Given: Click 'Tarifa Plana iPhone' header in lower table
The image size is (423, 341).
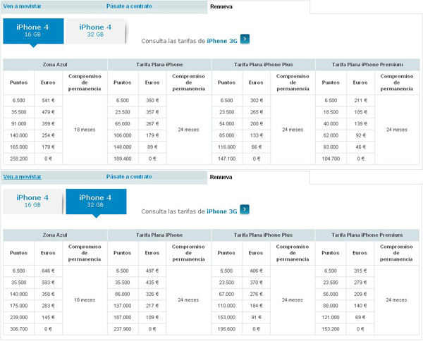Looking at the screenshot, I should click(159, 235).
